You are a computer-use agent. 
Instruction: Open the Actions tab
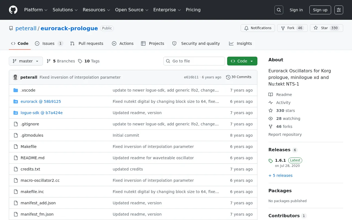tap(123, 43)
